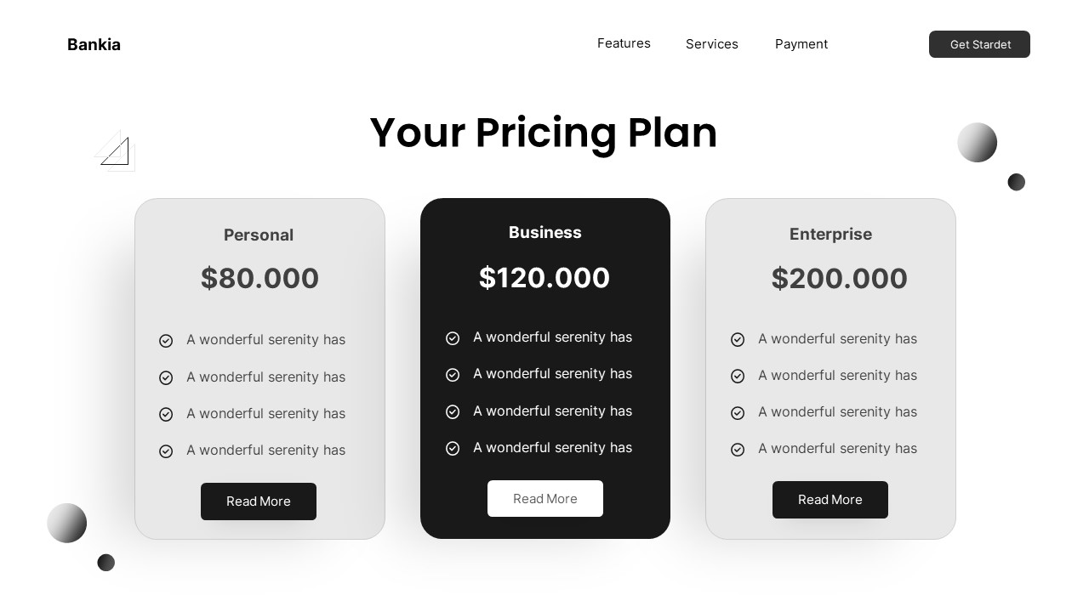Viewport: 1089px width, 612px height.
Task: Open the Payment navigation menu item
Action: pyautogui.click(x=801, y=43)
